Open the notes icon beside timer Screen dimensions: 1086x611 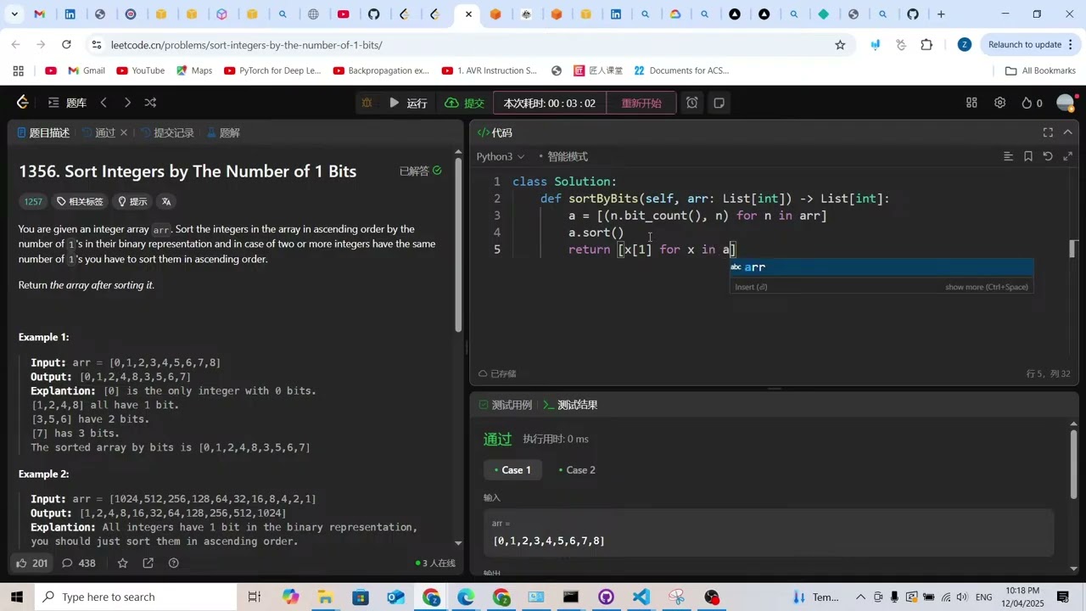coord(719,103)
